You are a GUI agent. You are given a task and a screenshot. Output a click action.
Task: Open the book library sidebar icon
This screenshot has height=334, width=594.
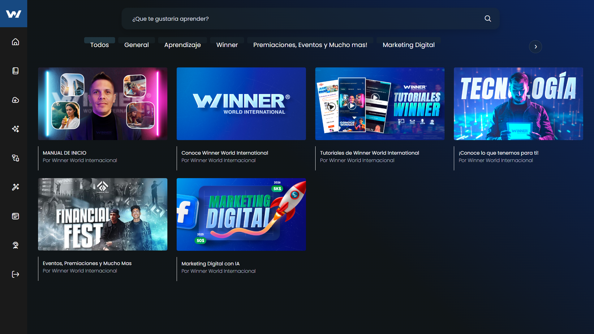pos(15,71)
